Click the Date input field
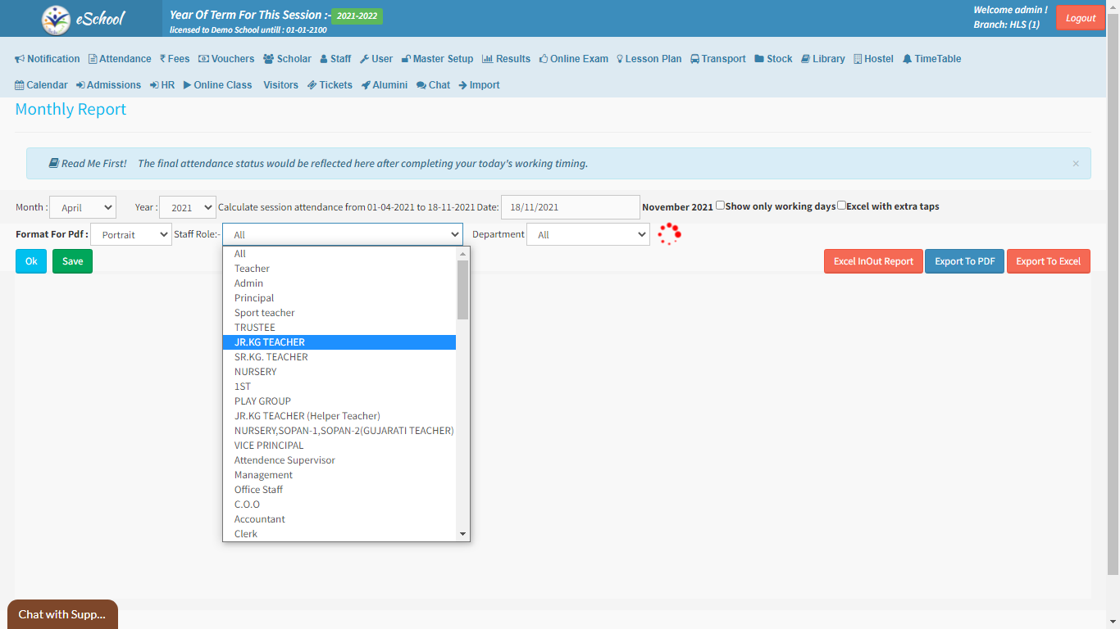The width and height of the screenshot is (1120, 629). point(570,207)
